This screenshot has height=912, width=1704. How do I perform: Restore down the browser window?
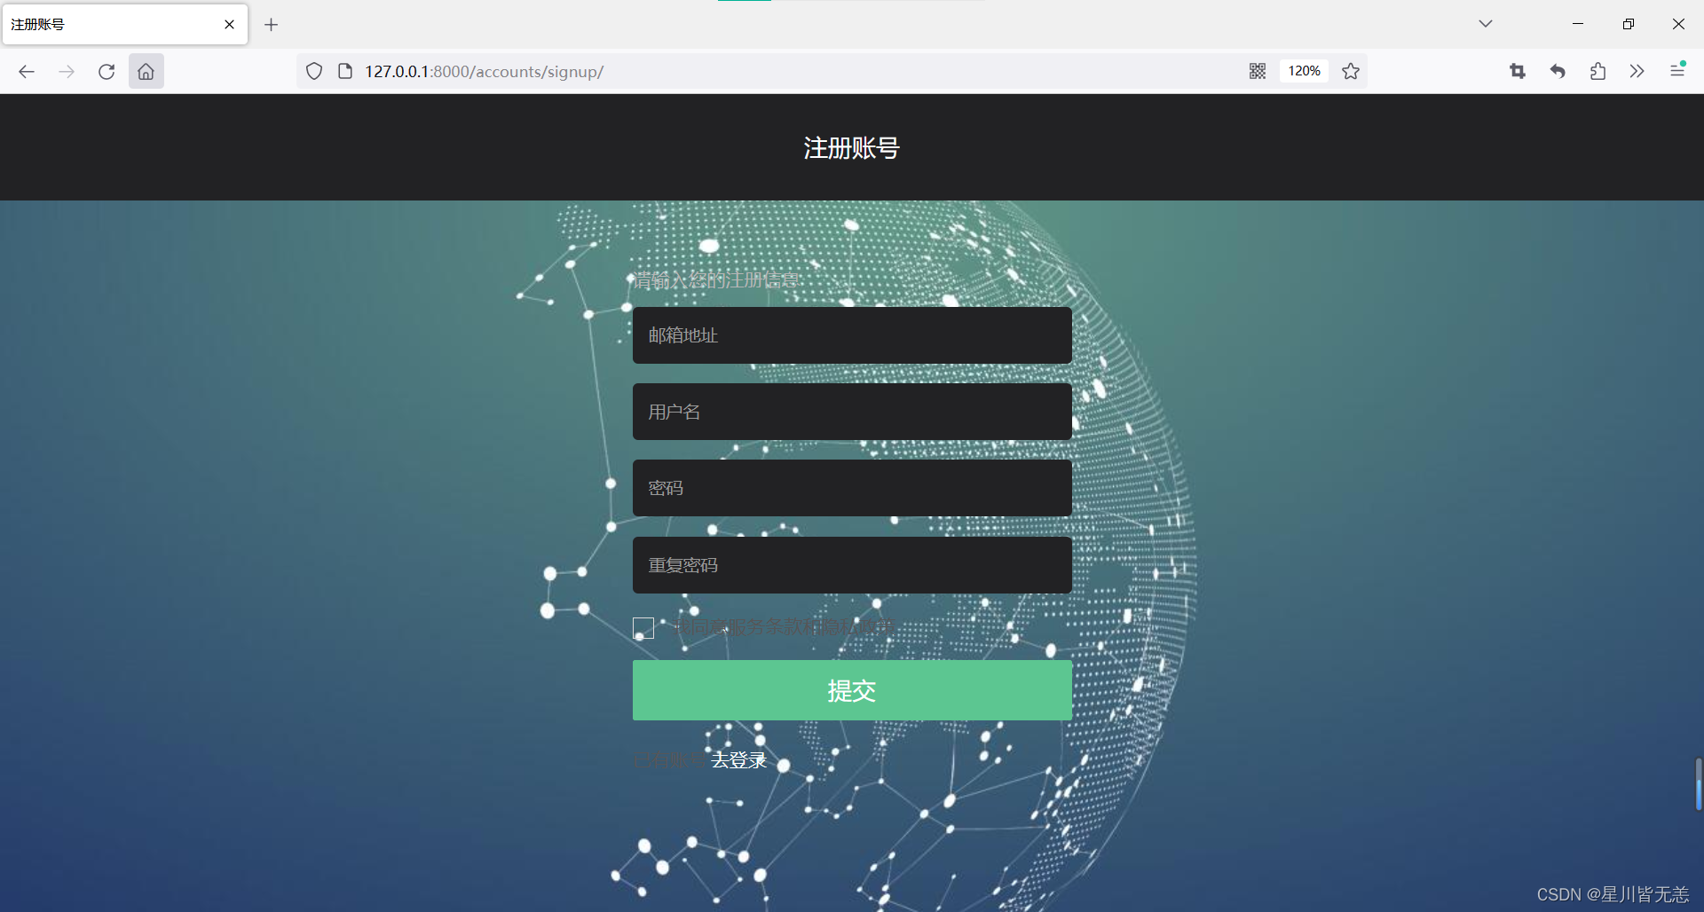pos(1629,24)
